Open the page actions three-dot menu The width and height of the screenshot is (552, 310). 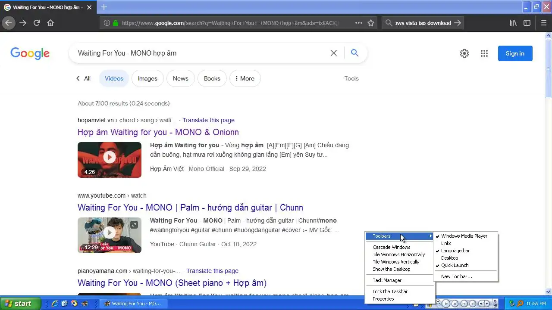point(359,23)
